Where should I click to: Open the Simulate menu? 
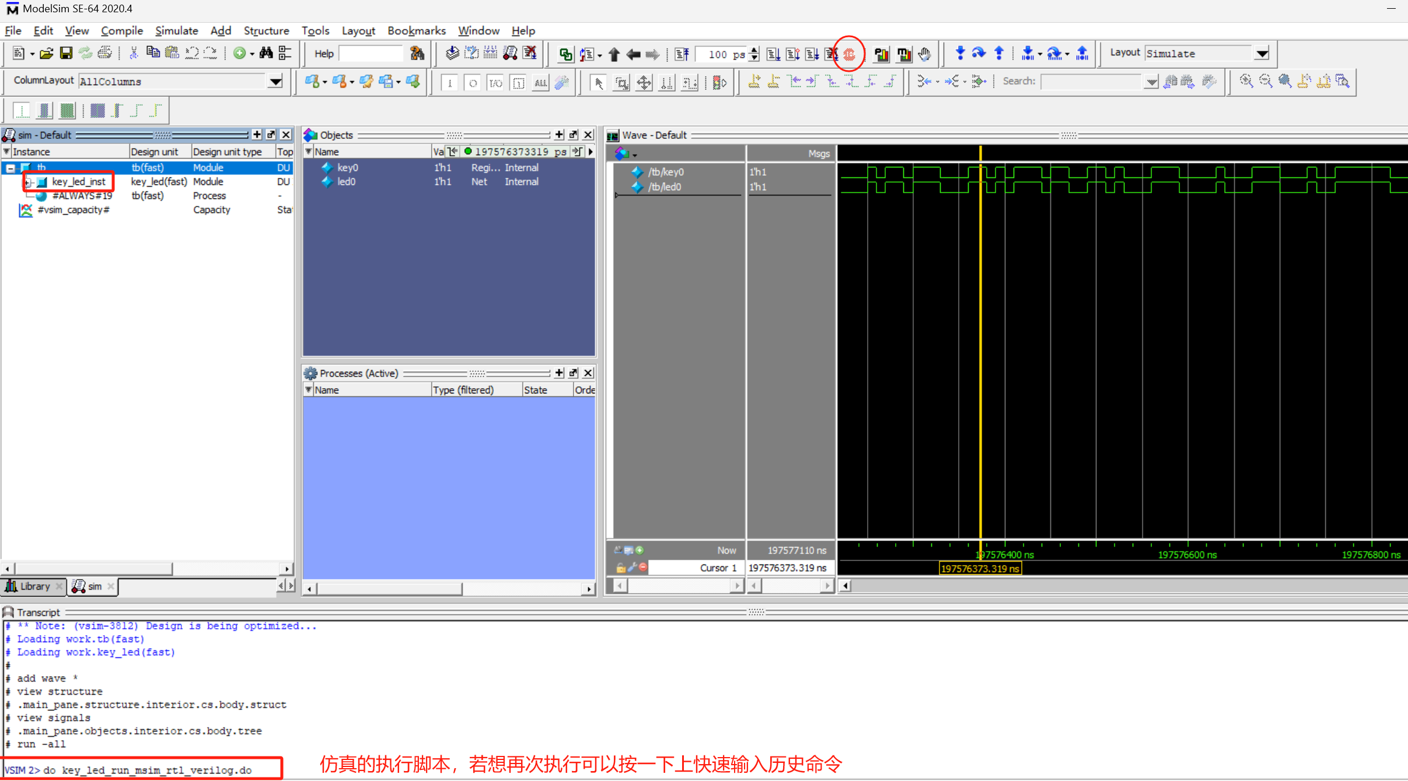[176, 30]
